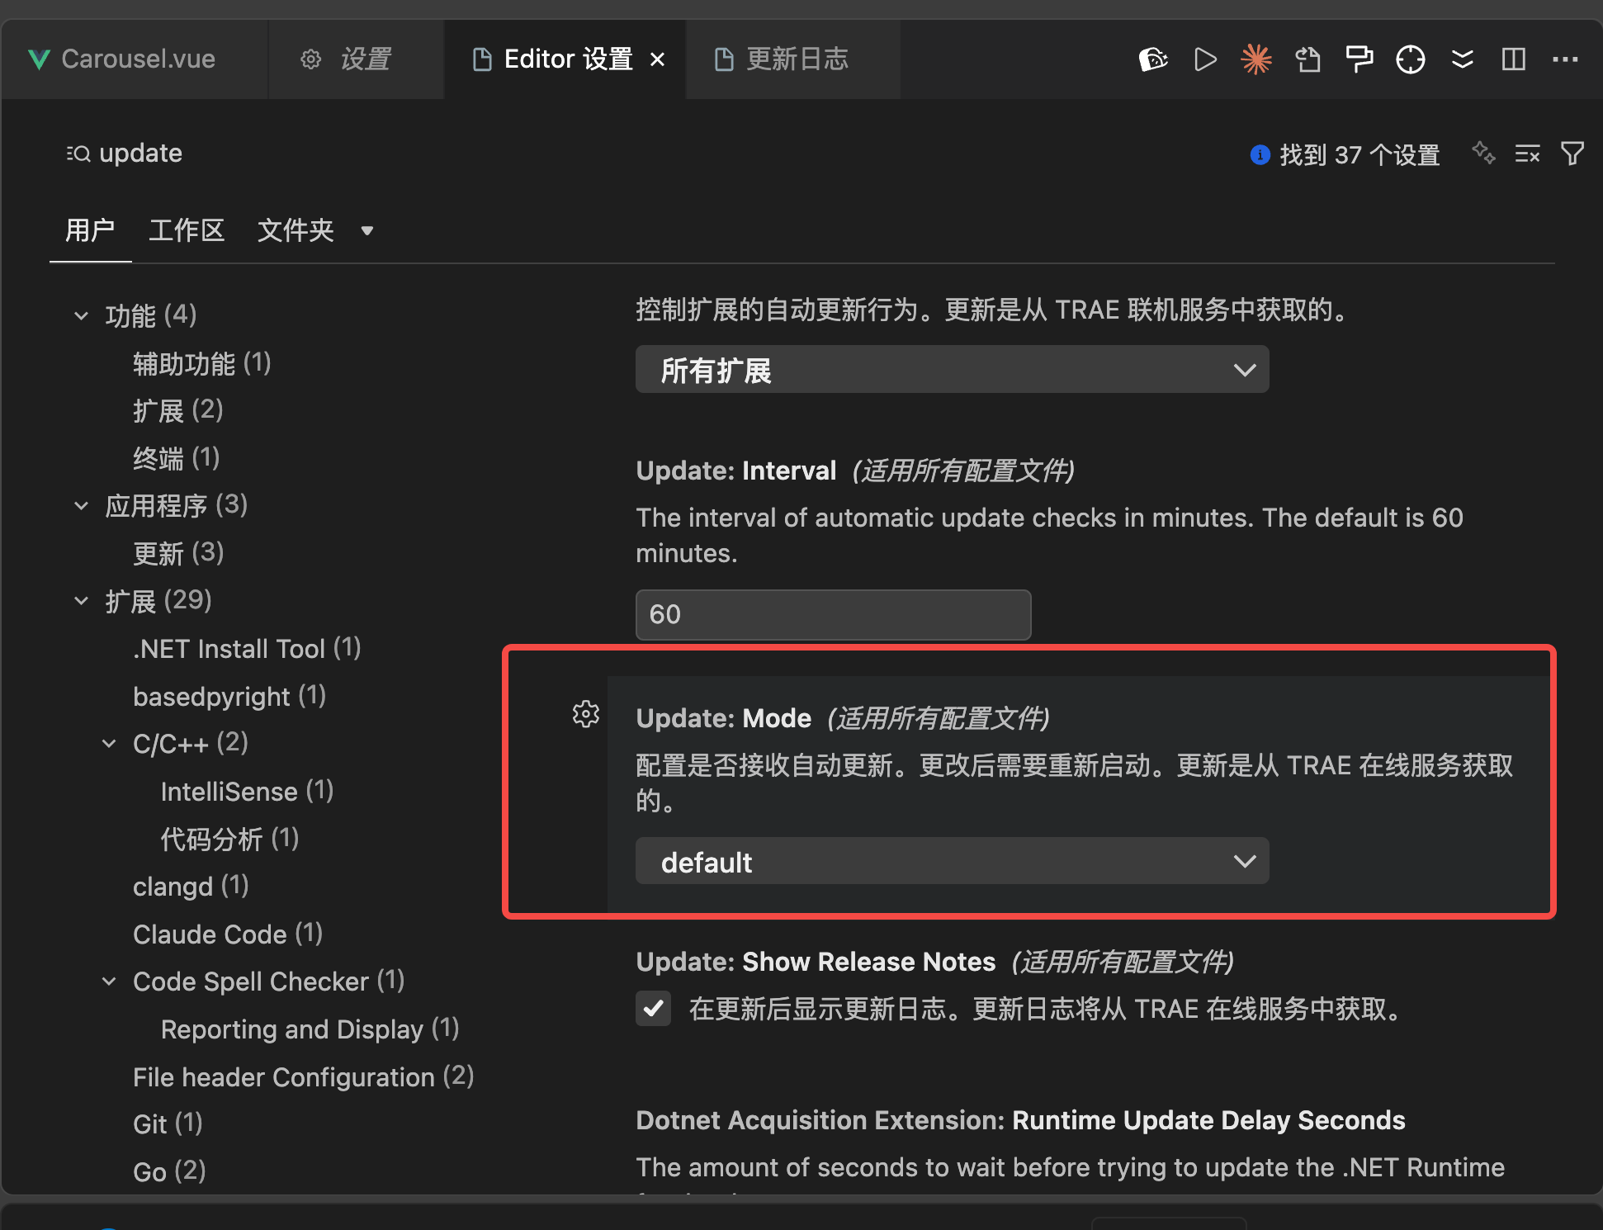The width and height of the screenshot is (1603, 1230).
Task: Open the more actions ellipsis menu
Action: pos(1565,59)
